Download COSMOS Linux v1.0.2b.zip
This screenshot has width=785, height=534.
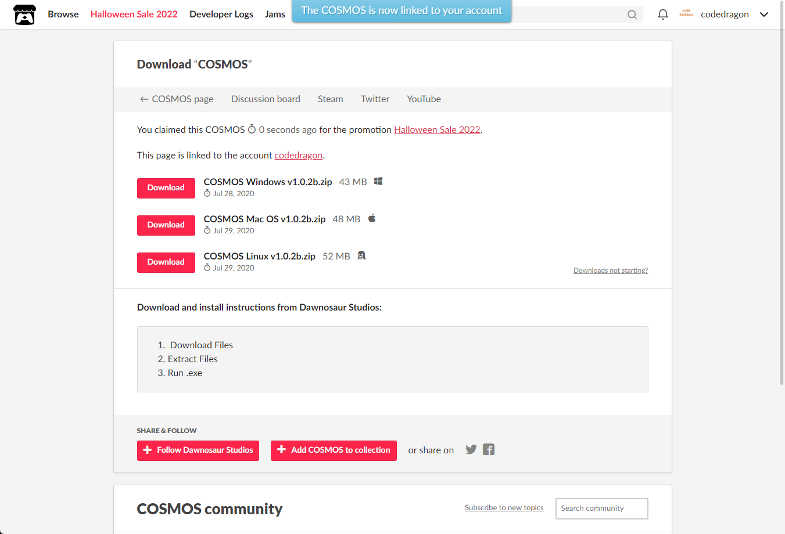coord(166,262)
